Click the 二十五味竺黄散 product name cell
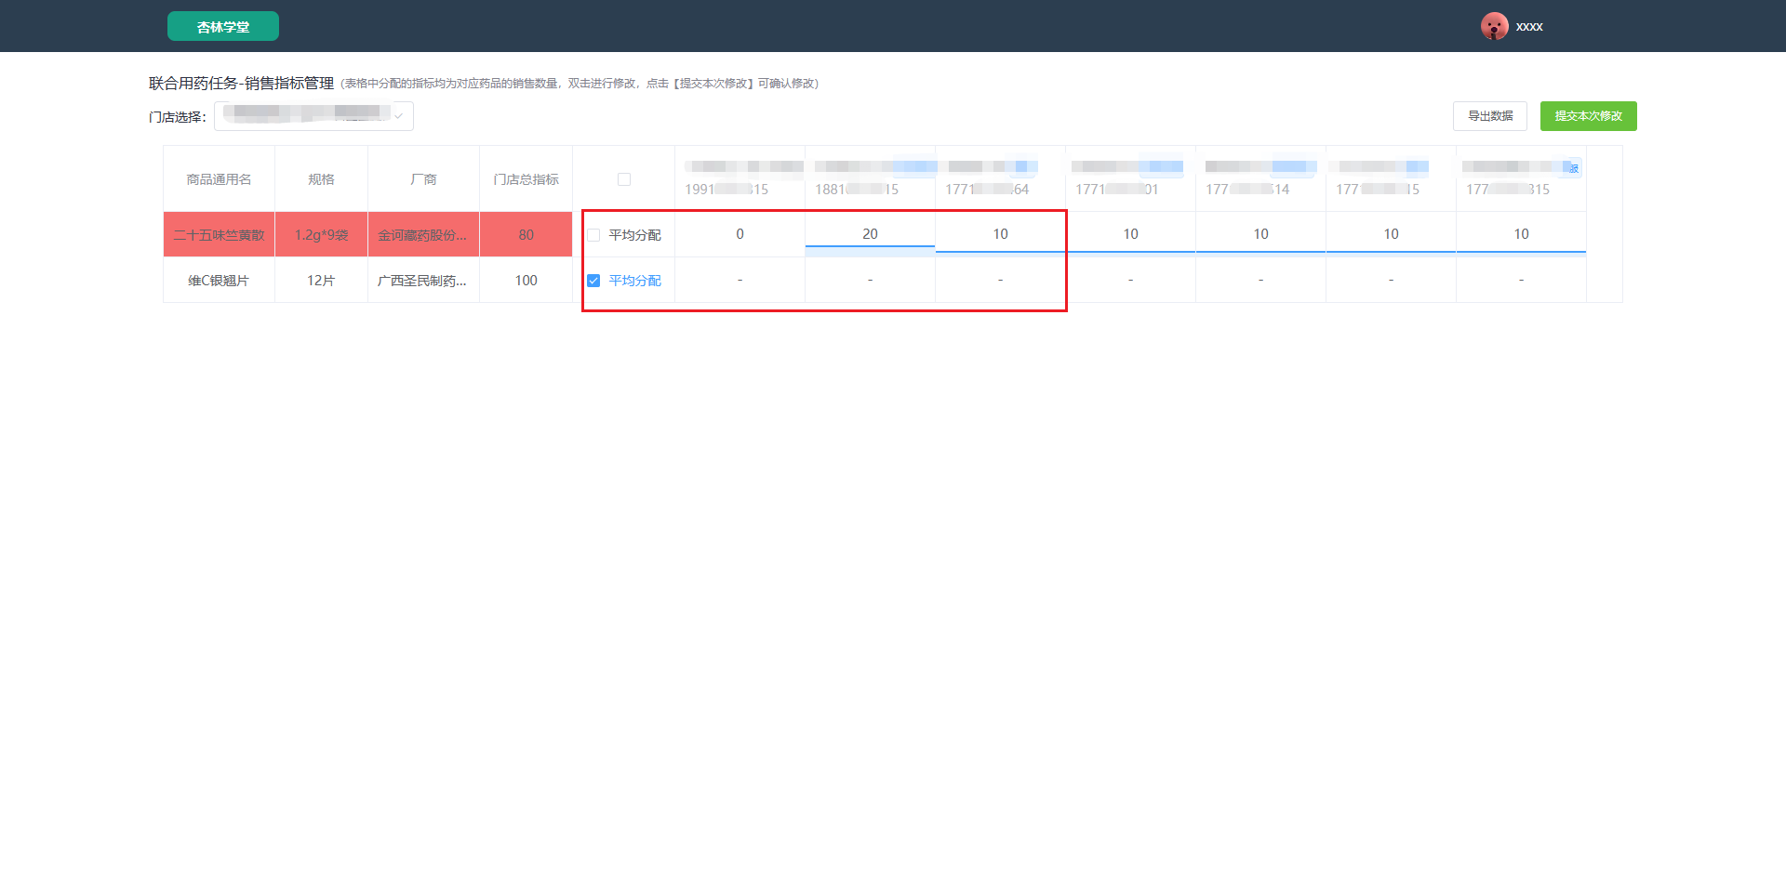The width and height of the screenshot is (1786, 880). point(219,235)
